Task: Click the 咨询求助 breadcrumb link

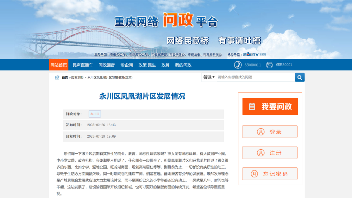Action: [x=77, y=78]
